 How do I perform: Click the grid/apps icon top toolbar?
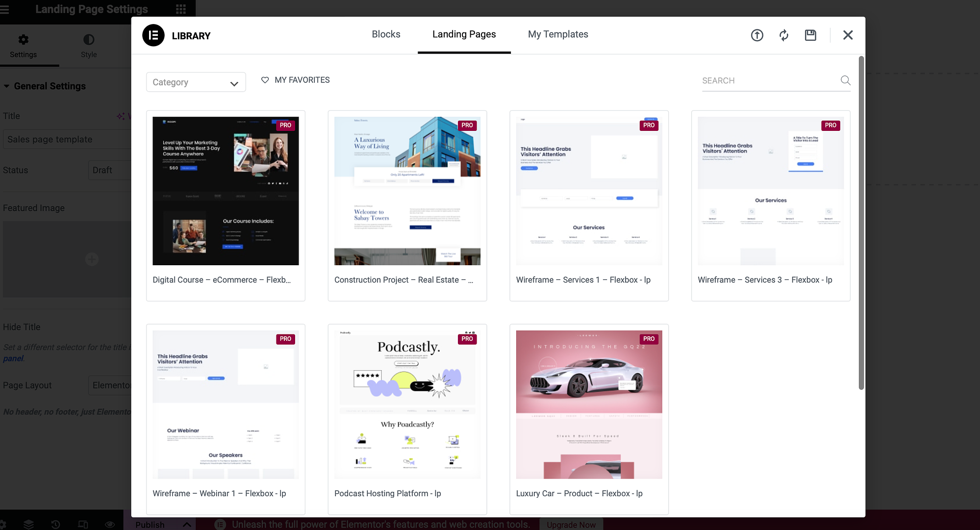tap(181, 9)
